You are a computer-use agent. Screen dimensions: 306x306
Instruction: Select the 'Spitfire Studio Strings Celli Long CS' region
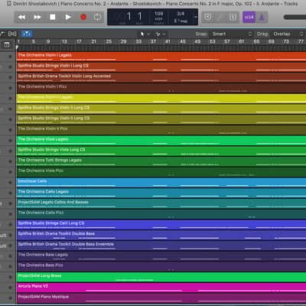pyautogui.click(x=161, y=225)
